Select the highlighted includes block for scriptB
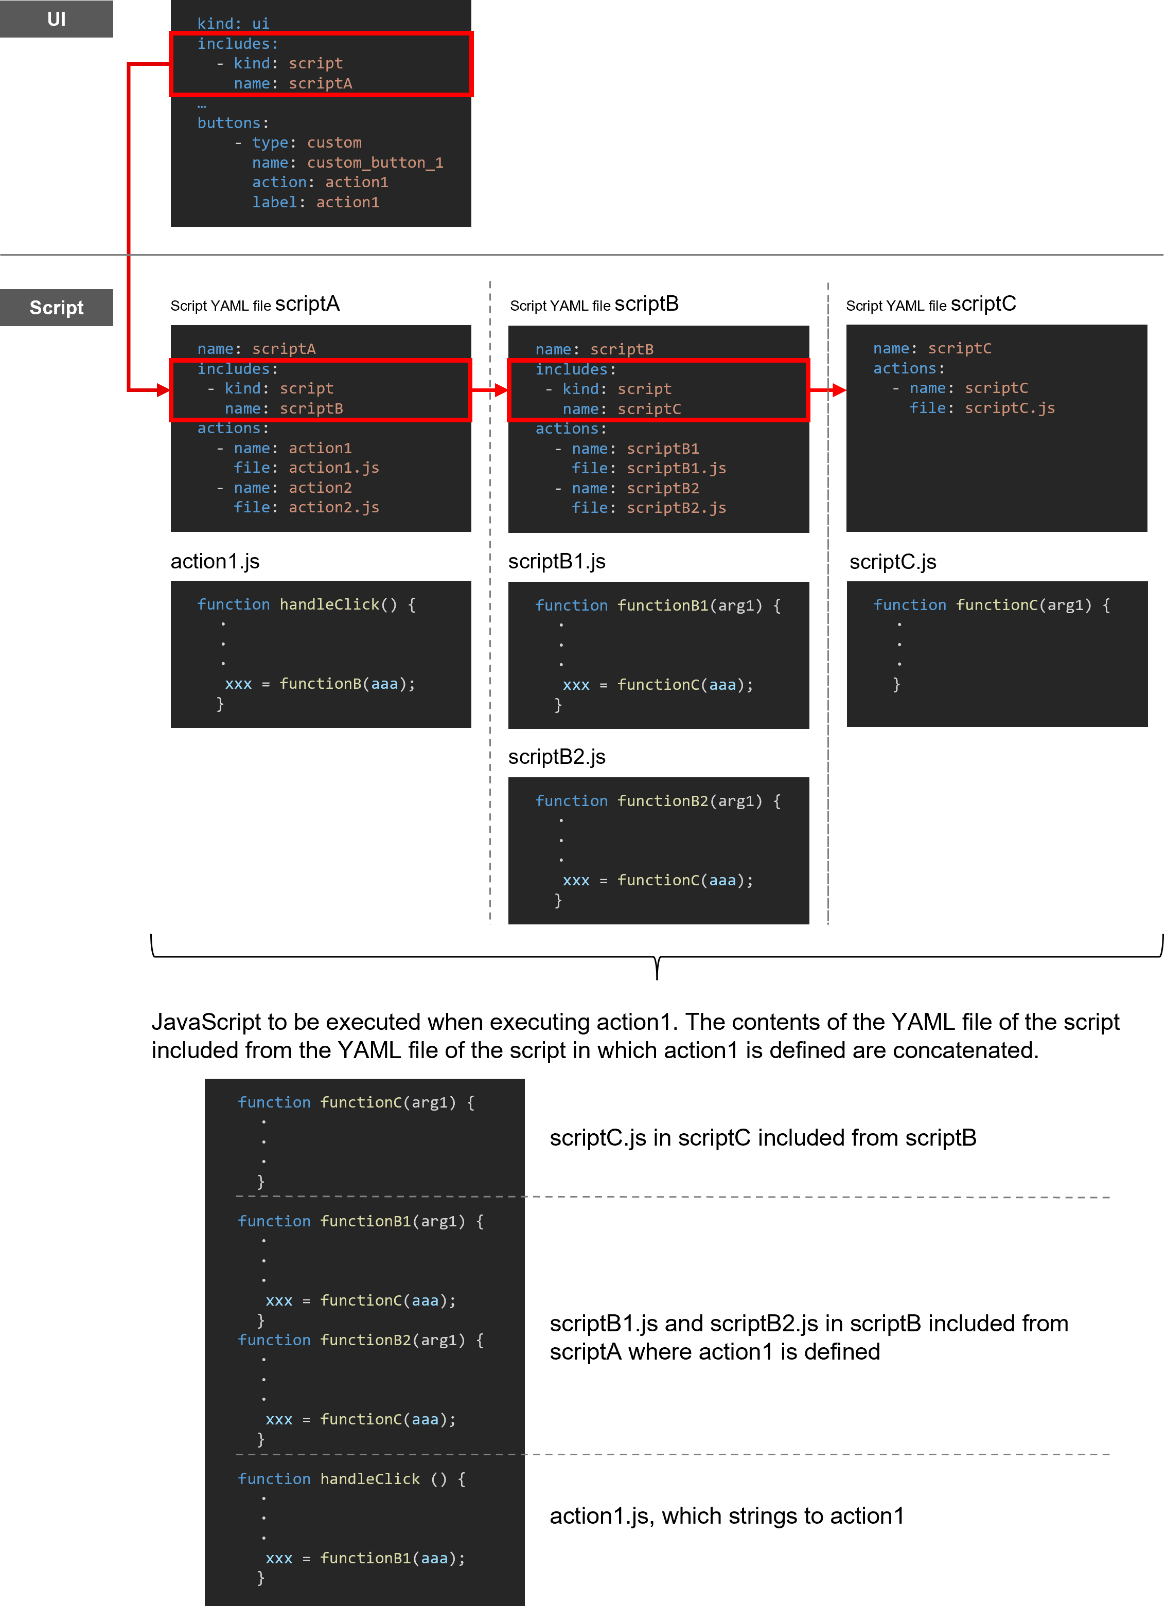Viewport: 1166px width, 1606px height. (320, 389)
